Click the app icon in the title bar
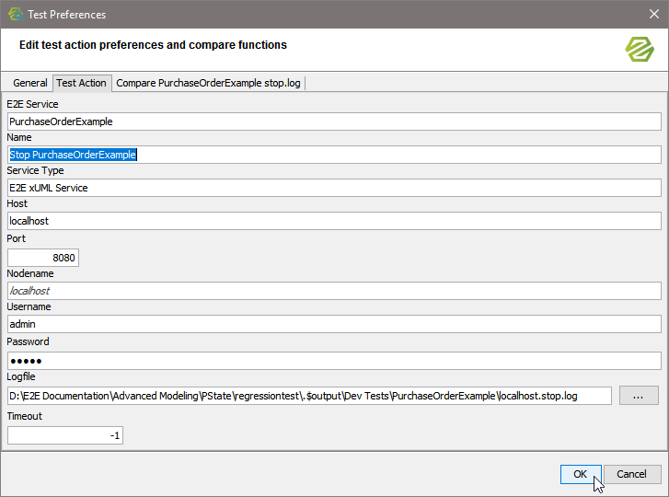This screenshot has width=669, height=497. (15, 14)
